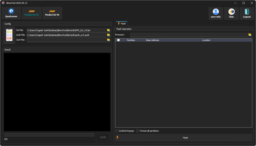Viewport: 256px width, 146px height.
Task: Browse for the Auth file
Action: pyautogui.click(x=108, y=35)
